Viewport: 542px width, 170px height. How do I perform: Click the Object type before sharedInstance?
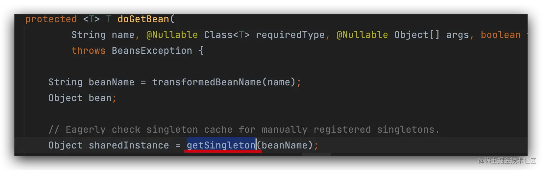click(66, 145)
